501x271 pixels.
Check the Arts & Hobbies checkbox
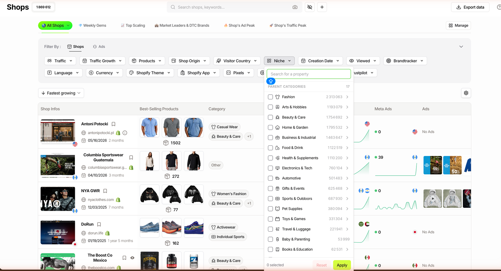coord(271,107)
